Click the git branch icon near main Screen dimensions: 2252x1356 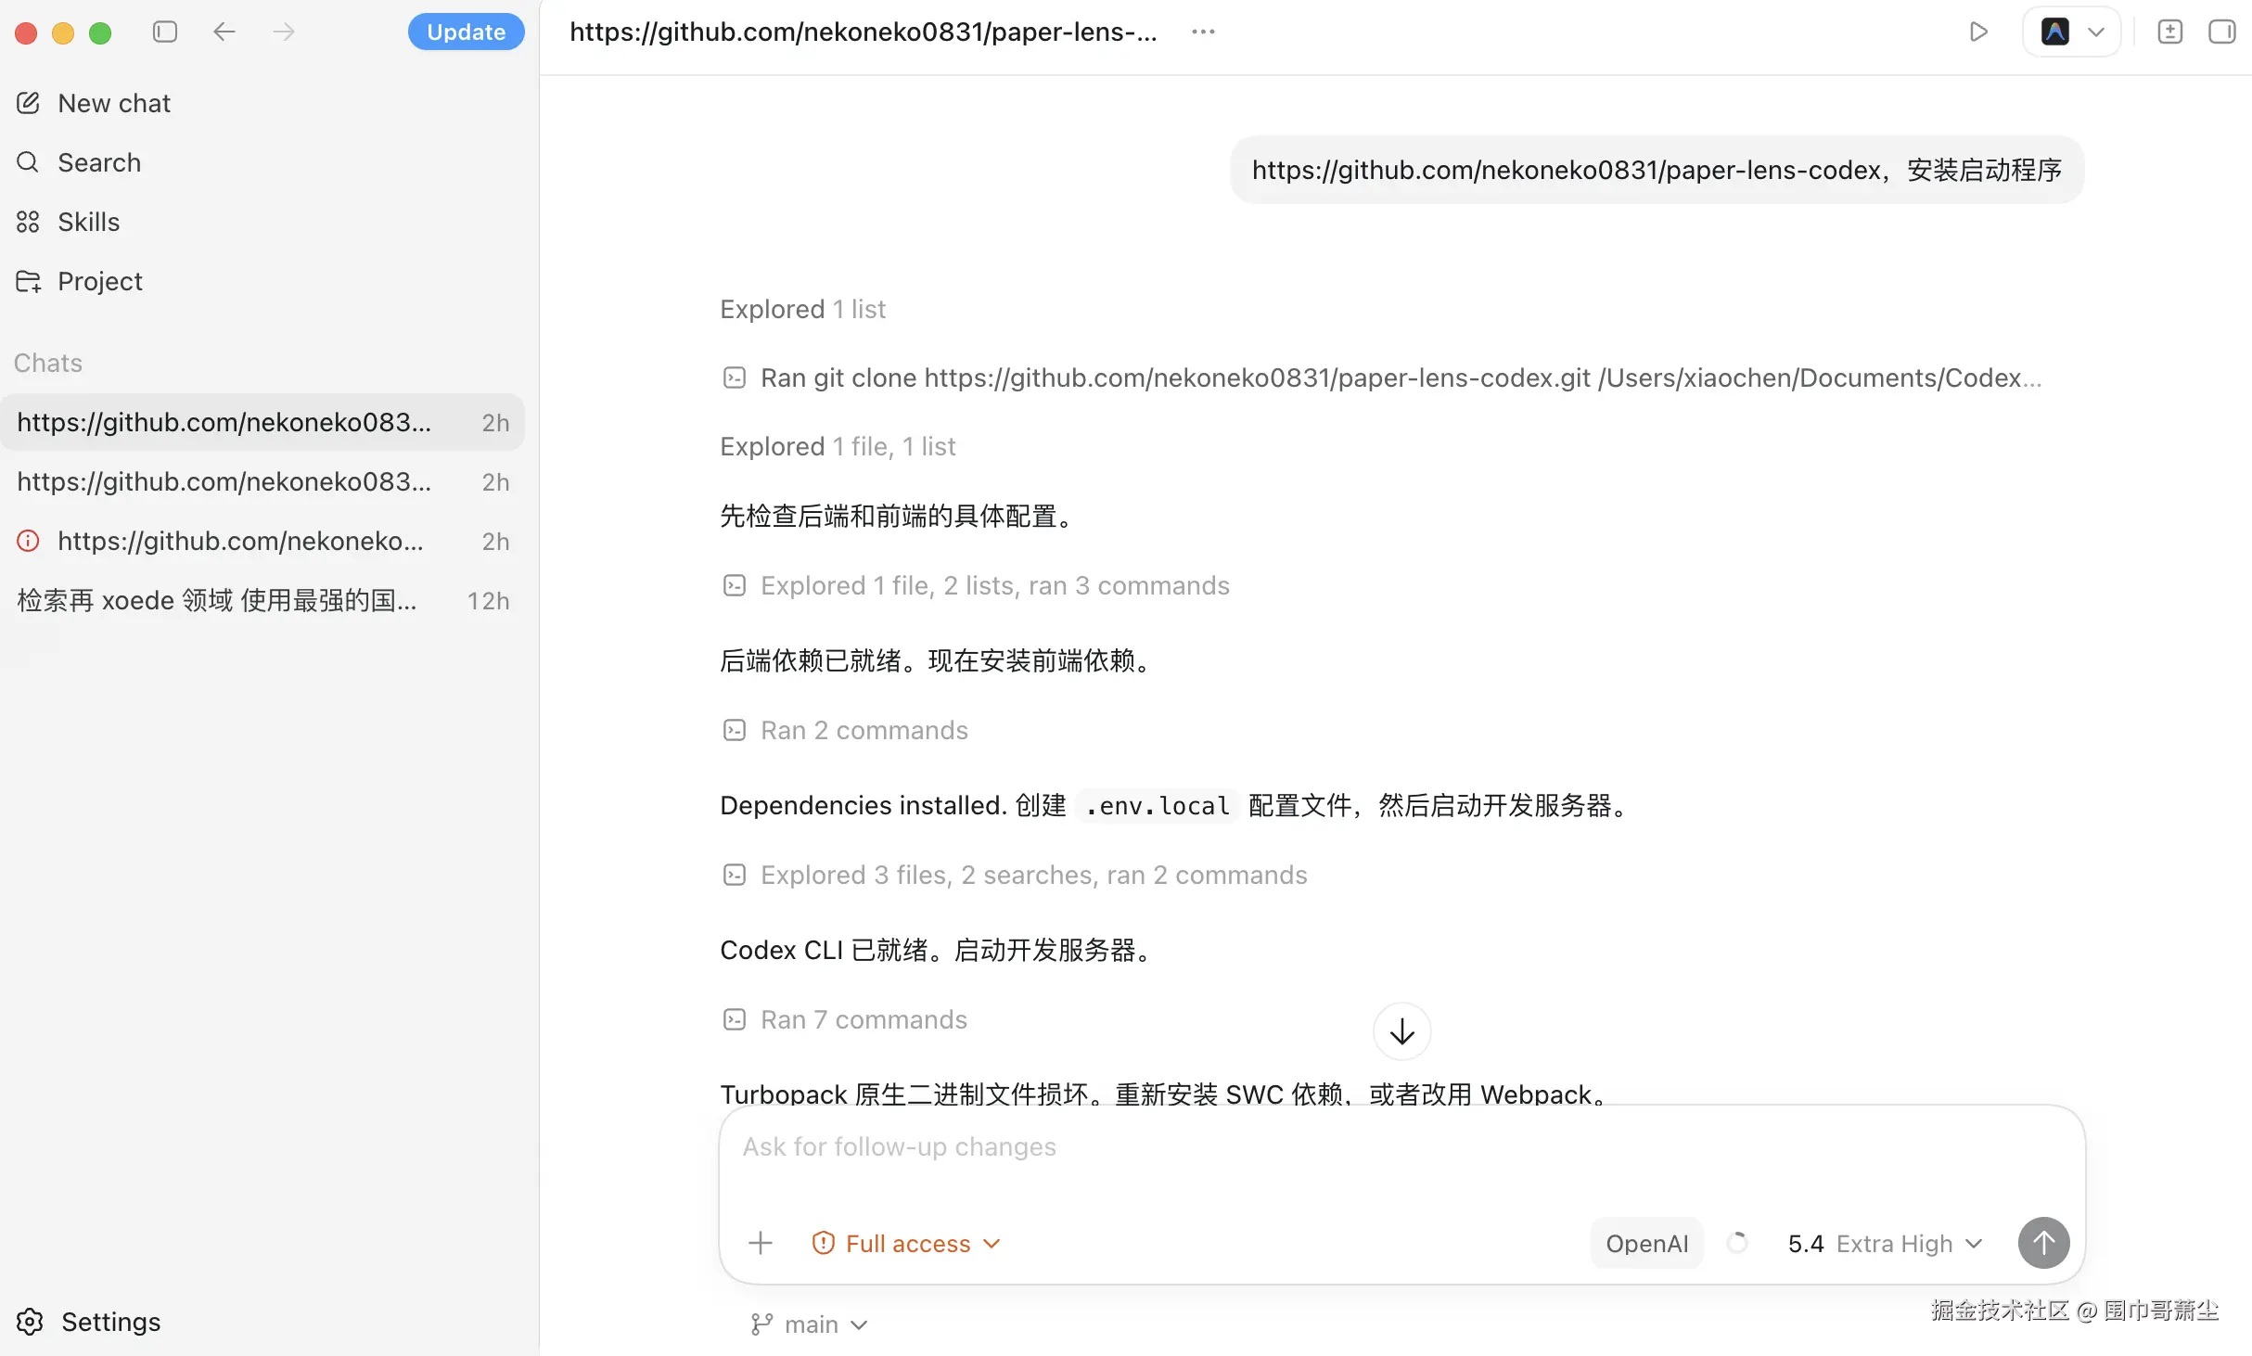click(761, 1324)
